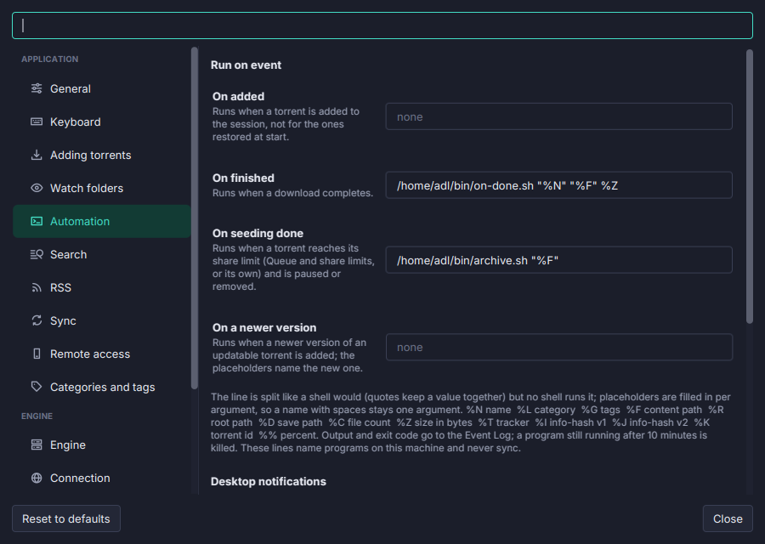765x544 pixels.
Task: Edit the On finished command field
Action: [x=558, y=185]
